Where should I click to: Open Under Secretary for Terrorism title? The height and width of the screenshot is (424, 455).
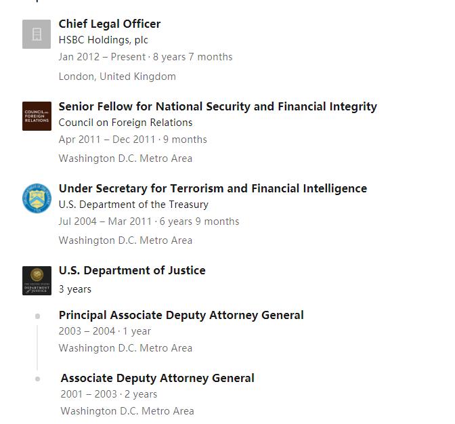(213, 189)
